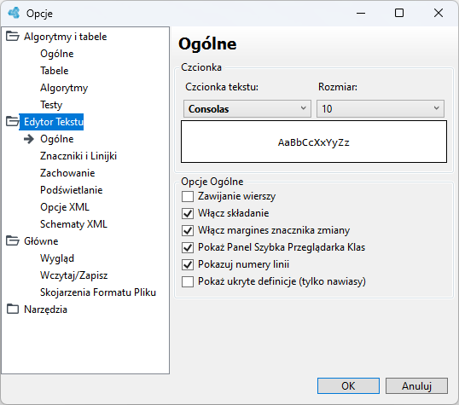Maximize the Opcje window
The width and height of the screenshot is (459, 405).
[399, 13]
